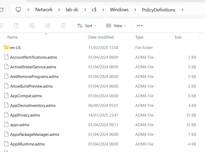Click the c$ breadcrumb segment
The height and width of the screenshot is (152, 205).
click(94, 10)
